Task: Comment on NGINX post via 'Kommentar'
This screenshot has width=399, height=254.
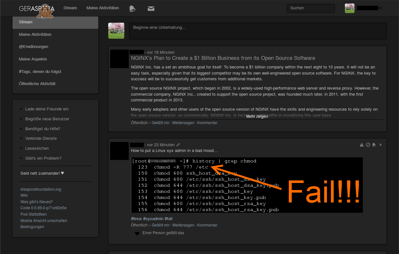Action: point(207,123)
